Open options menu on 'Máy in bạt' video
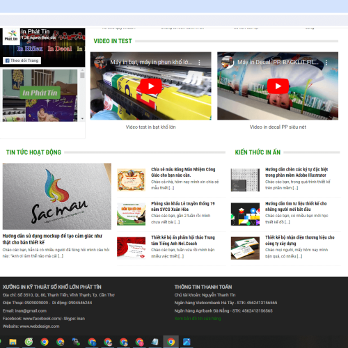Viewport: 348px width, 348px height. point(199,63)
